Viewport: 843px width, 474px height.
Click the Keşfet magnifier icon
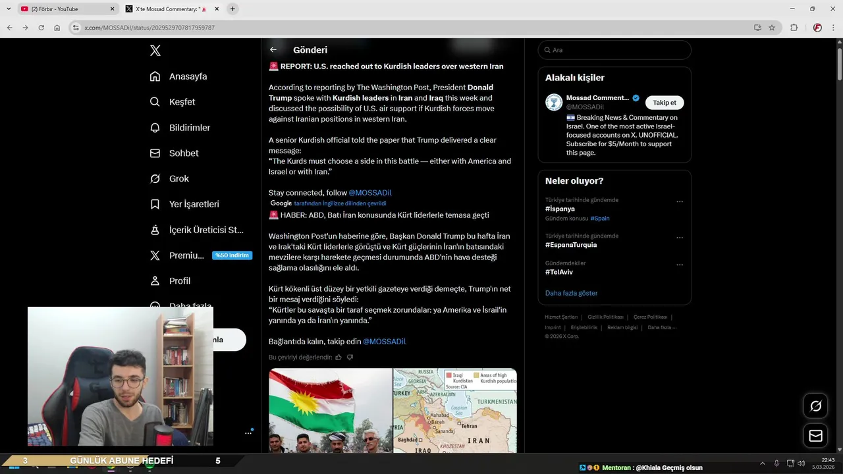pyautogui.click(x=155, y=102)
